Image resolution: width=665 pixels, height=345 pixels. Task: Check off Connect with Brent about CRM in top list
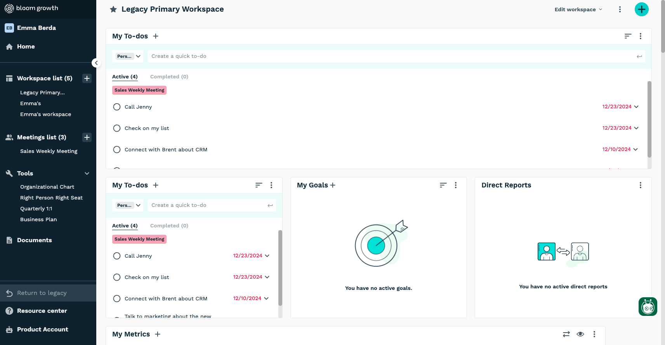coord(117,149)
